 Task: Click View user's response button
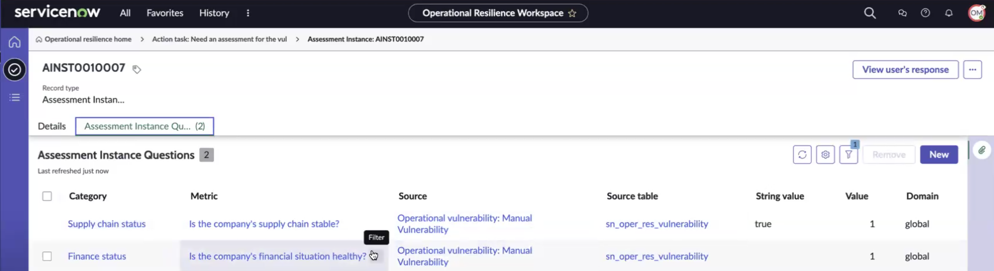pos(905,70)
